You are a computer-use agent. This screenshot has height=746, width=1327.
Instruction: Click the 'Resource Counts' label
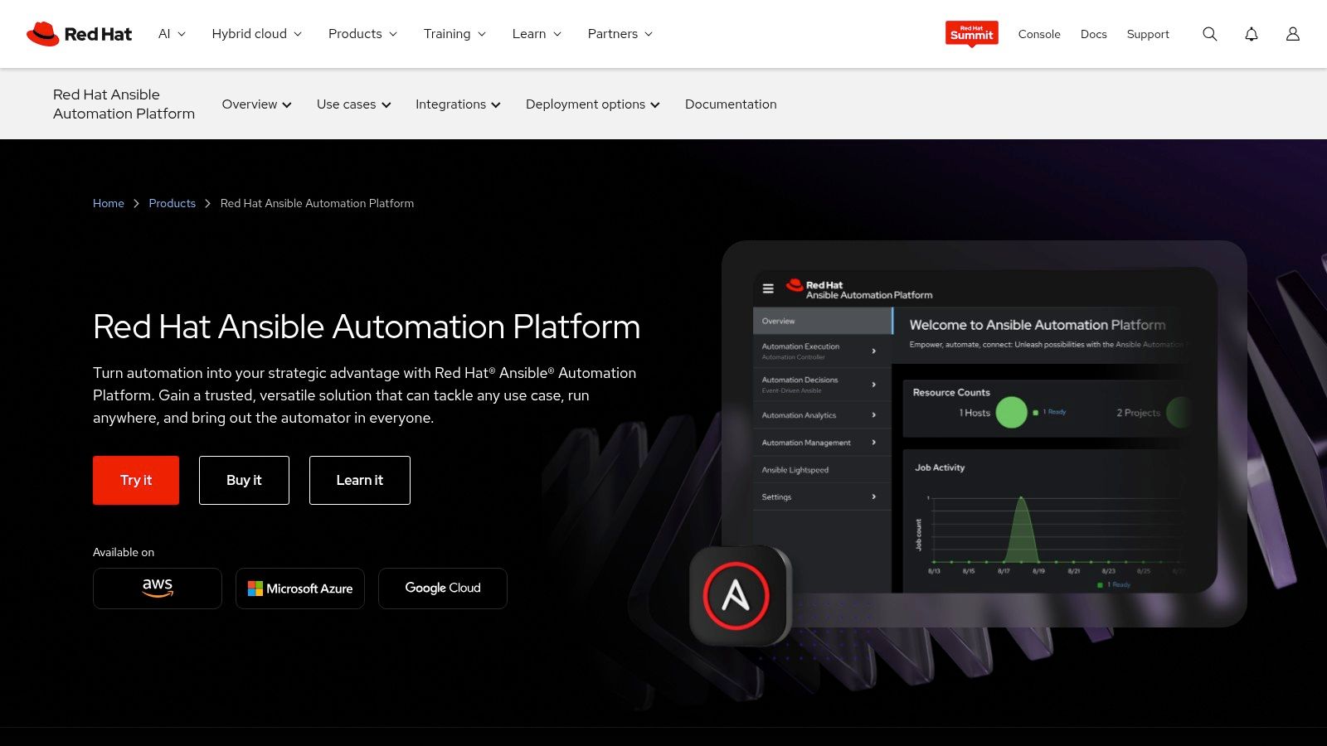pyautogui.click(x=951, y=393)
